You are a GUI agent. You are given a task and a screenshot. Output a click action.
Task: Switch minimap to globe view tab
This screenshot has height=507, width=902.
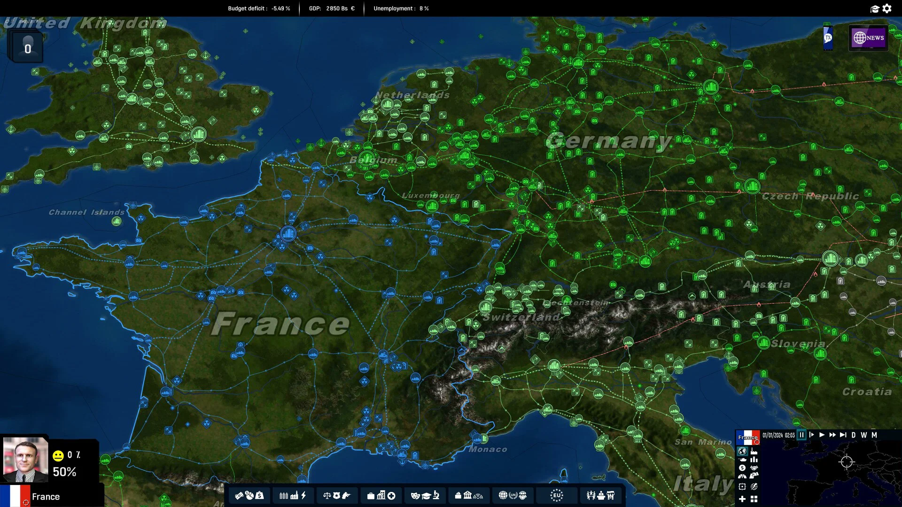point(742,452)
